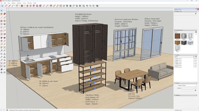Pick the dark metal cube component thumbnail

pyautogui.click(x=184, y=43)
